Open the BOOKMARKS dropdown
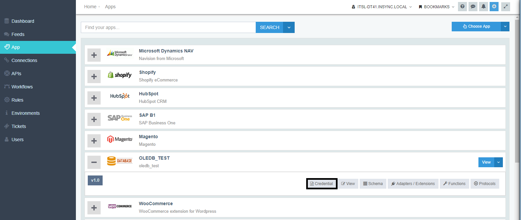Screen dimensions: 521x220 pyautogui.click(x=437, y=7)
